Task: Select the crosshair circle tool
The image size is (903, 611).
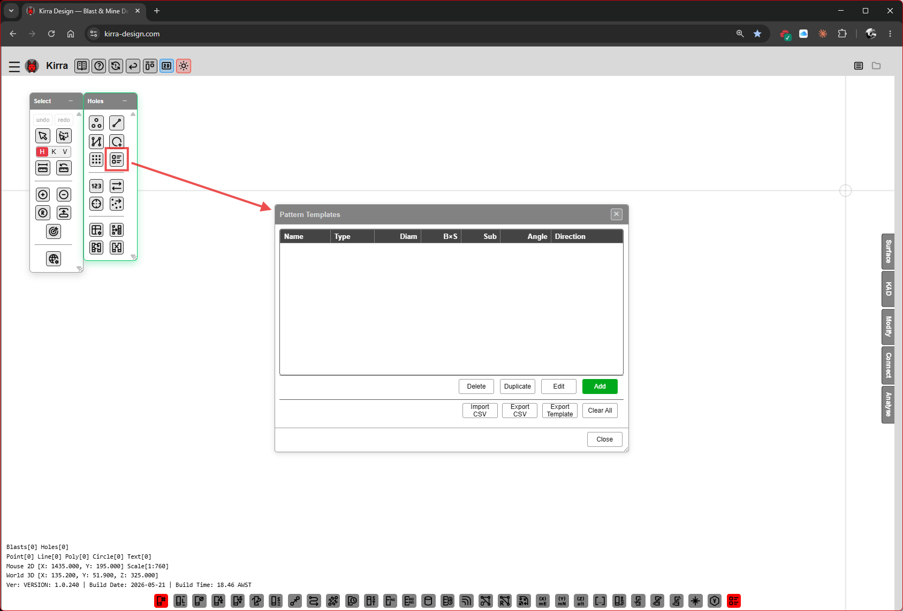Action: (x=96, y=204)
